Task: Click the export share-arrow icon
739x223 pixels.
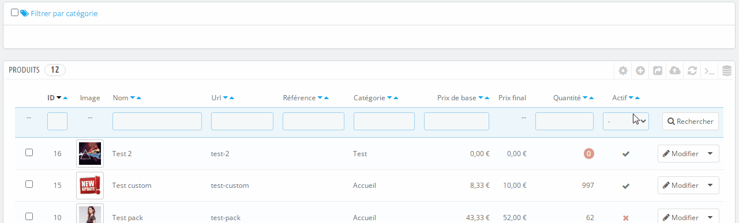Action: [x=658, y=71]
